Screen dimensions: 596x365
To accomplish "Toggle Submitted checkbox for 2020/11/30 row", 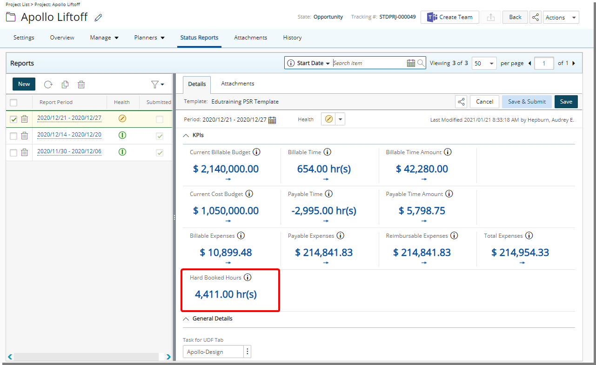I will (160, 153).
